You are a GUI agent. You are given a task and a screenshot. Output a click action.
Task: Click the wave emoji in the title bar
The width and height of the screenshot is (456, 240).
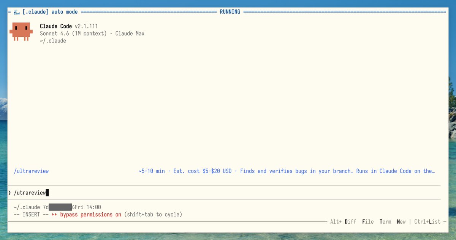click(16, 12)
